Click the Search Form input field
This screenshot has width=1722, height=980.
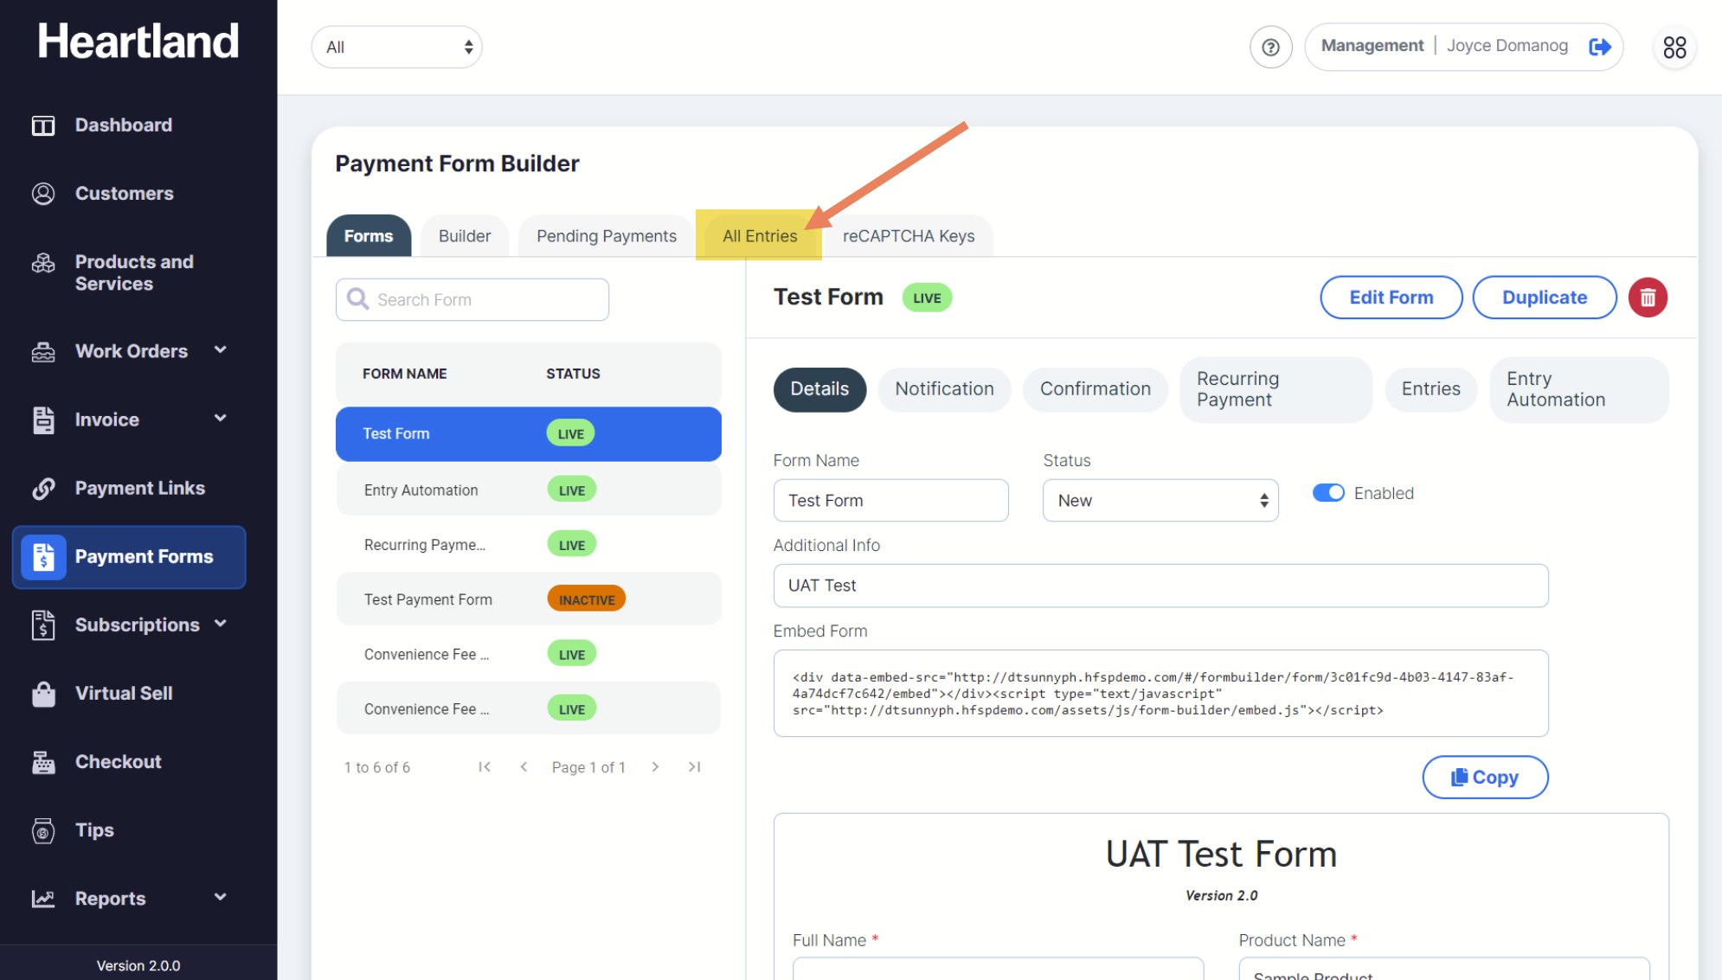(472, 299)
